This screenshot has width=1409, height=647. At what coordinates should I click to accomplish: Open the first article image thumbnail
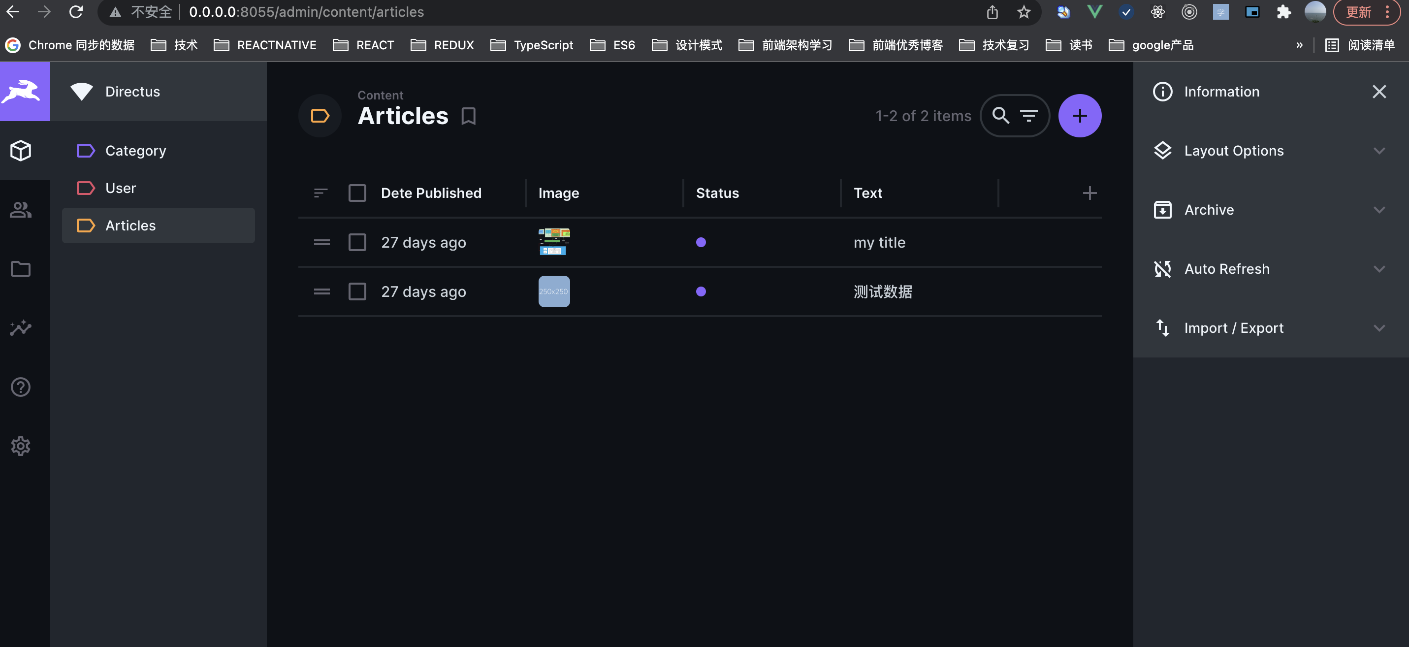(x=554, y=242)
